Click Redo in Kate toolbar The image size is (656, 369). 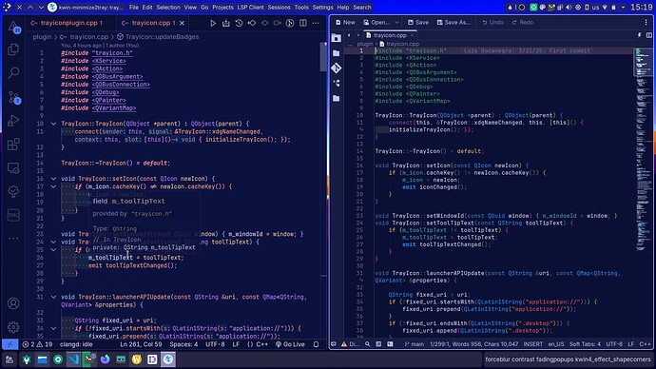(x=523, y=23)
